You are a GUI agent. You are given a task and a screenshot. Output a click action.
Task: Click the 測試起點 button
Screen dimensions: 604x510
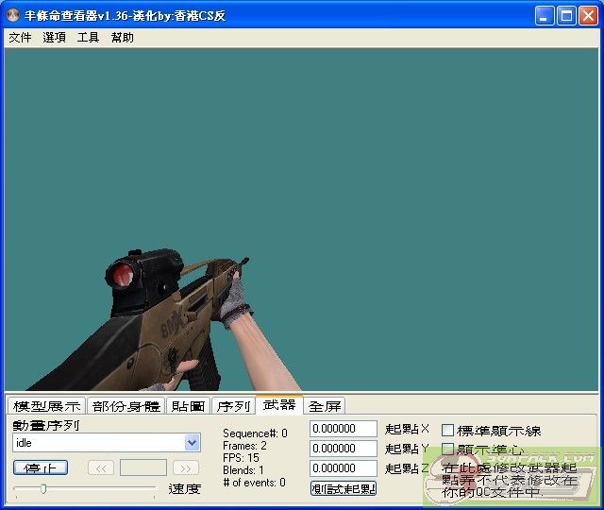344,488
